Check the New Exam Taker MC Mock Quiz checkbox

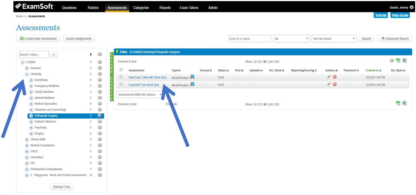(x=121, y=77)
